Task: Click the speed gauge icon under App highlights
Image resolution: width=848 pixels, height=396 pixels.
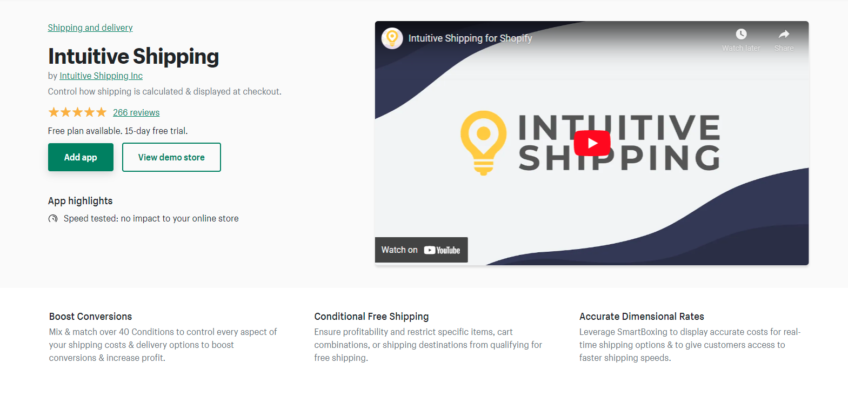Action: [53, 218]
